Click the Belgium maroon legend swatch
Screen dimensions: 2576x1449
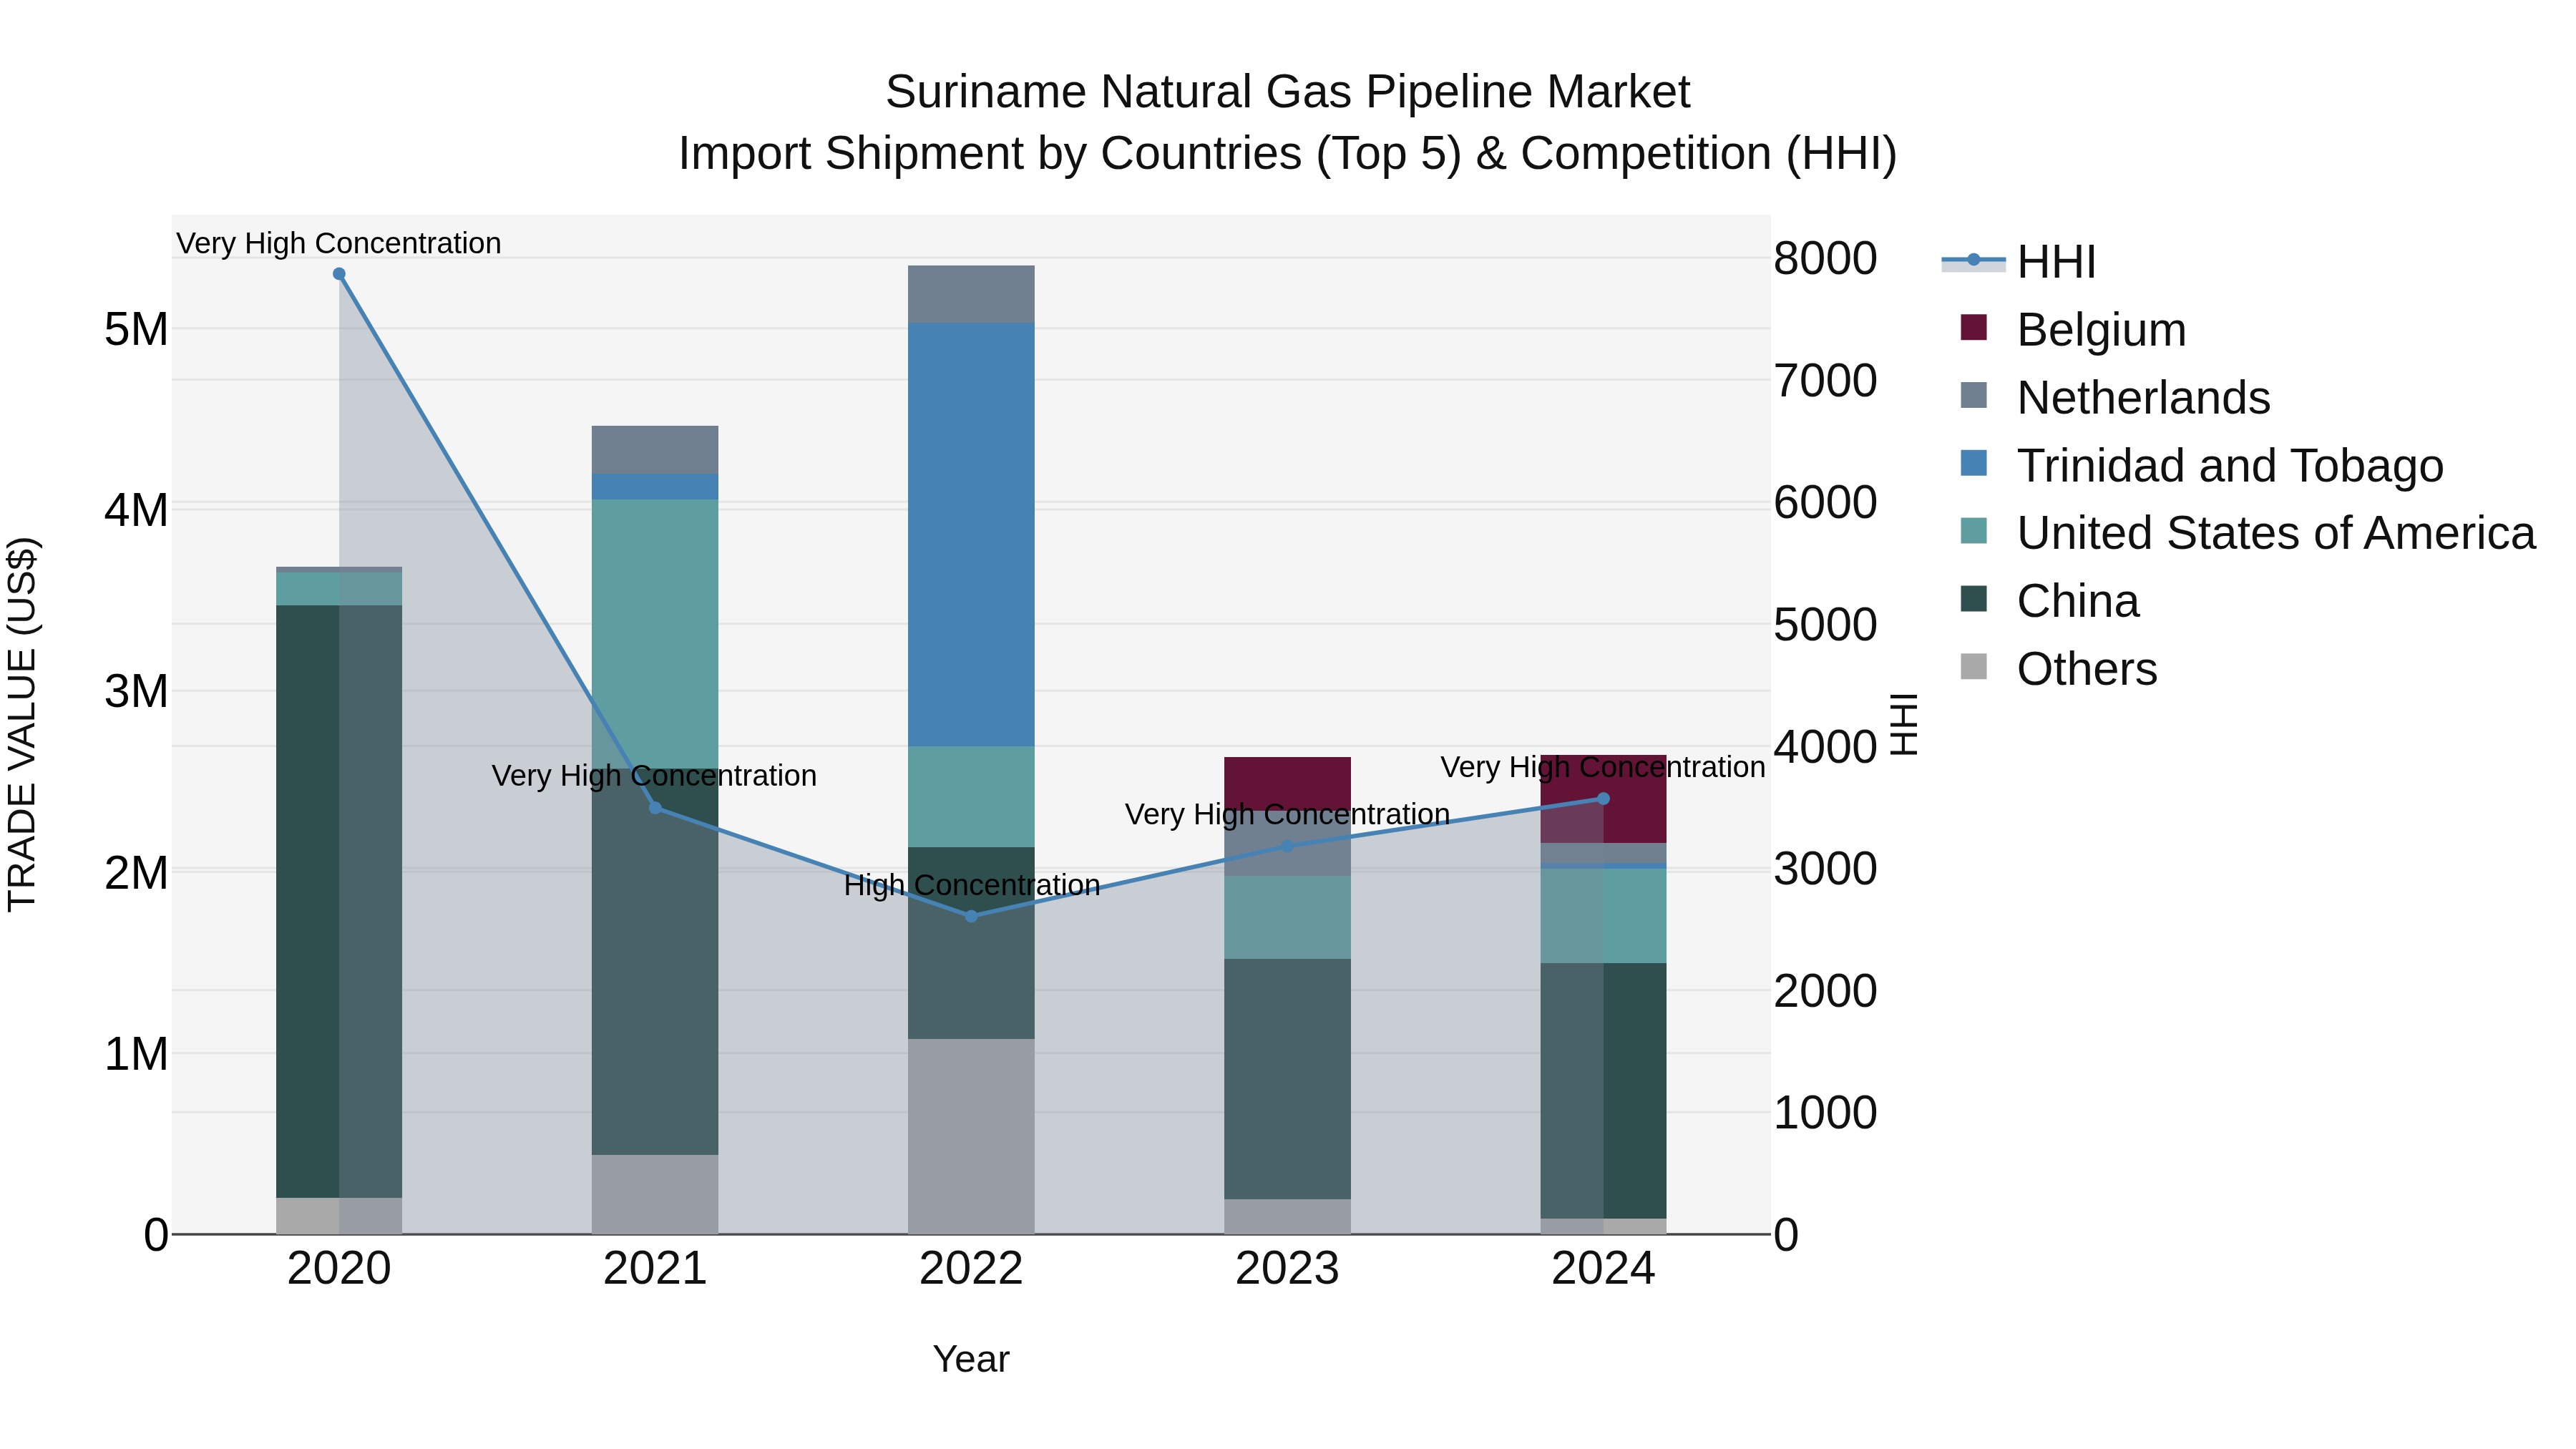(1974, 327)
